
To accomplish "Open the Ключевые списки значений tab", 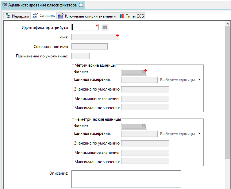I will coord(87,16).
